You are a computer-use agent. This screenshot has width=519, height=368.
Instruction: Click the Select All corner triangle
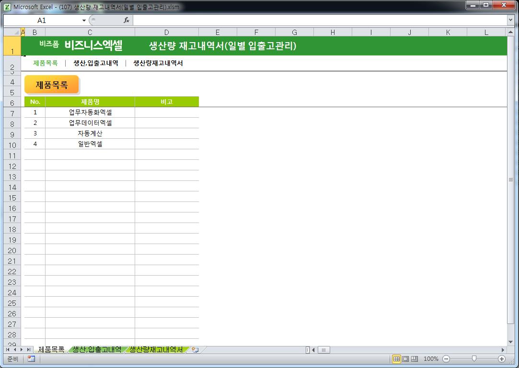tap(12, 32)
